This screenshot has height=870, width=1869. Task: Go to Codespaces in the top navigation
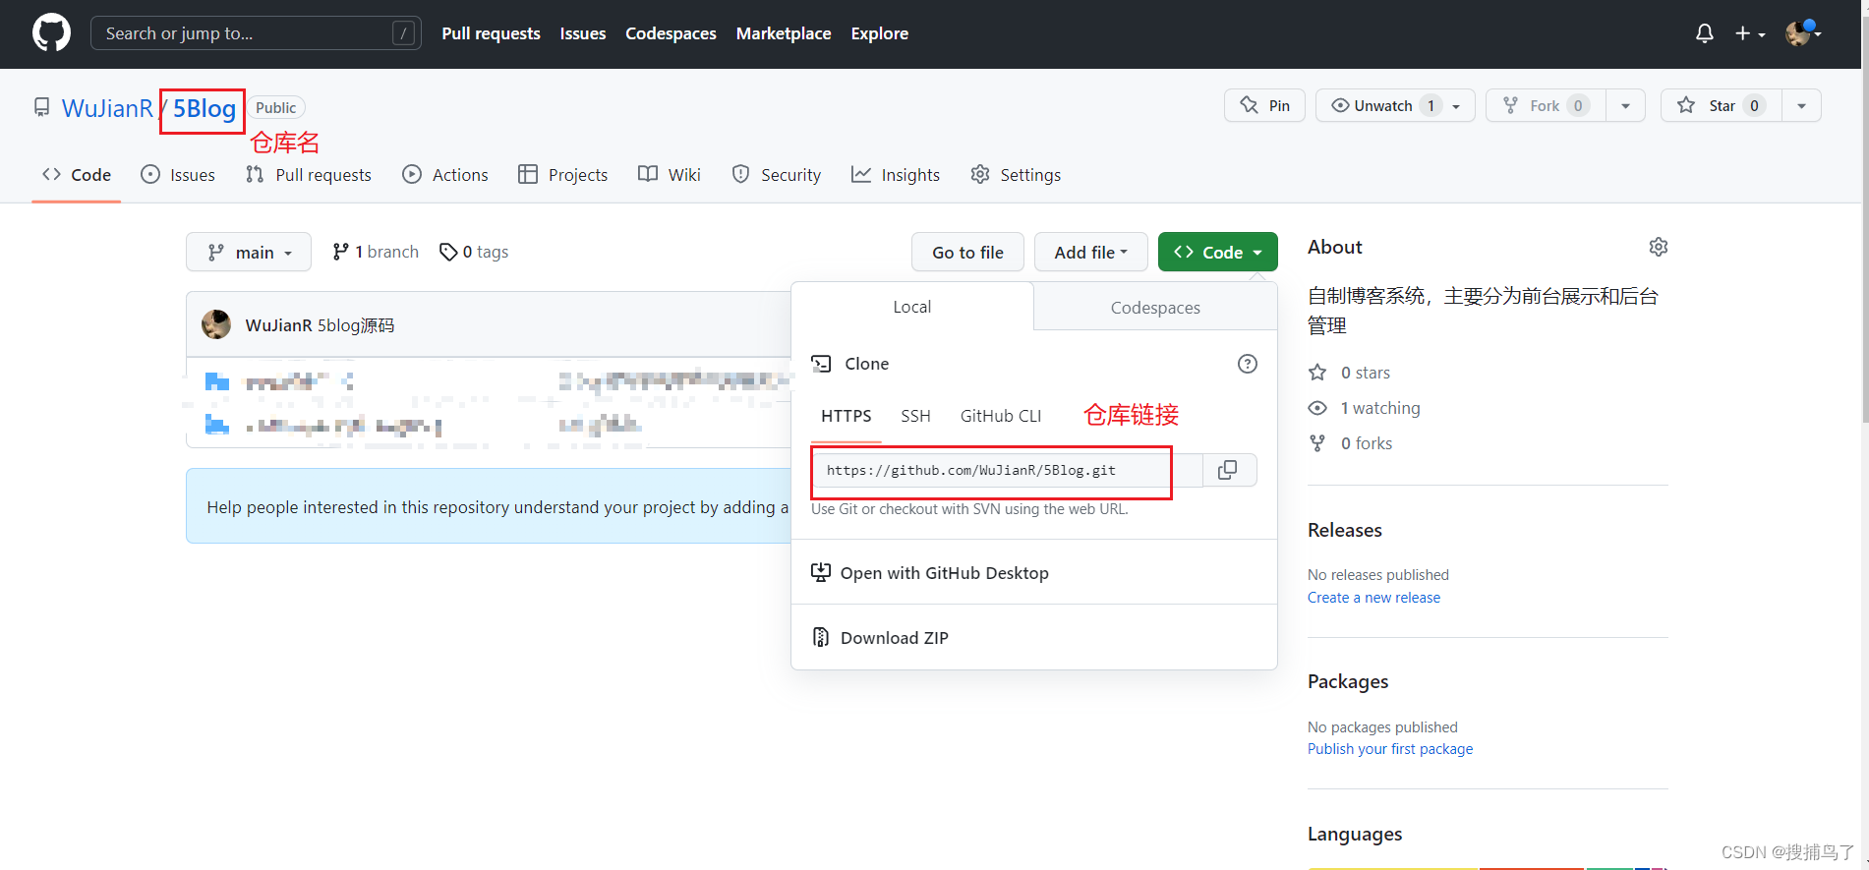click(671, 33)
